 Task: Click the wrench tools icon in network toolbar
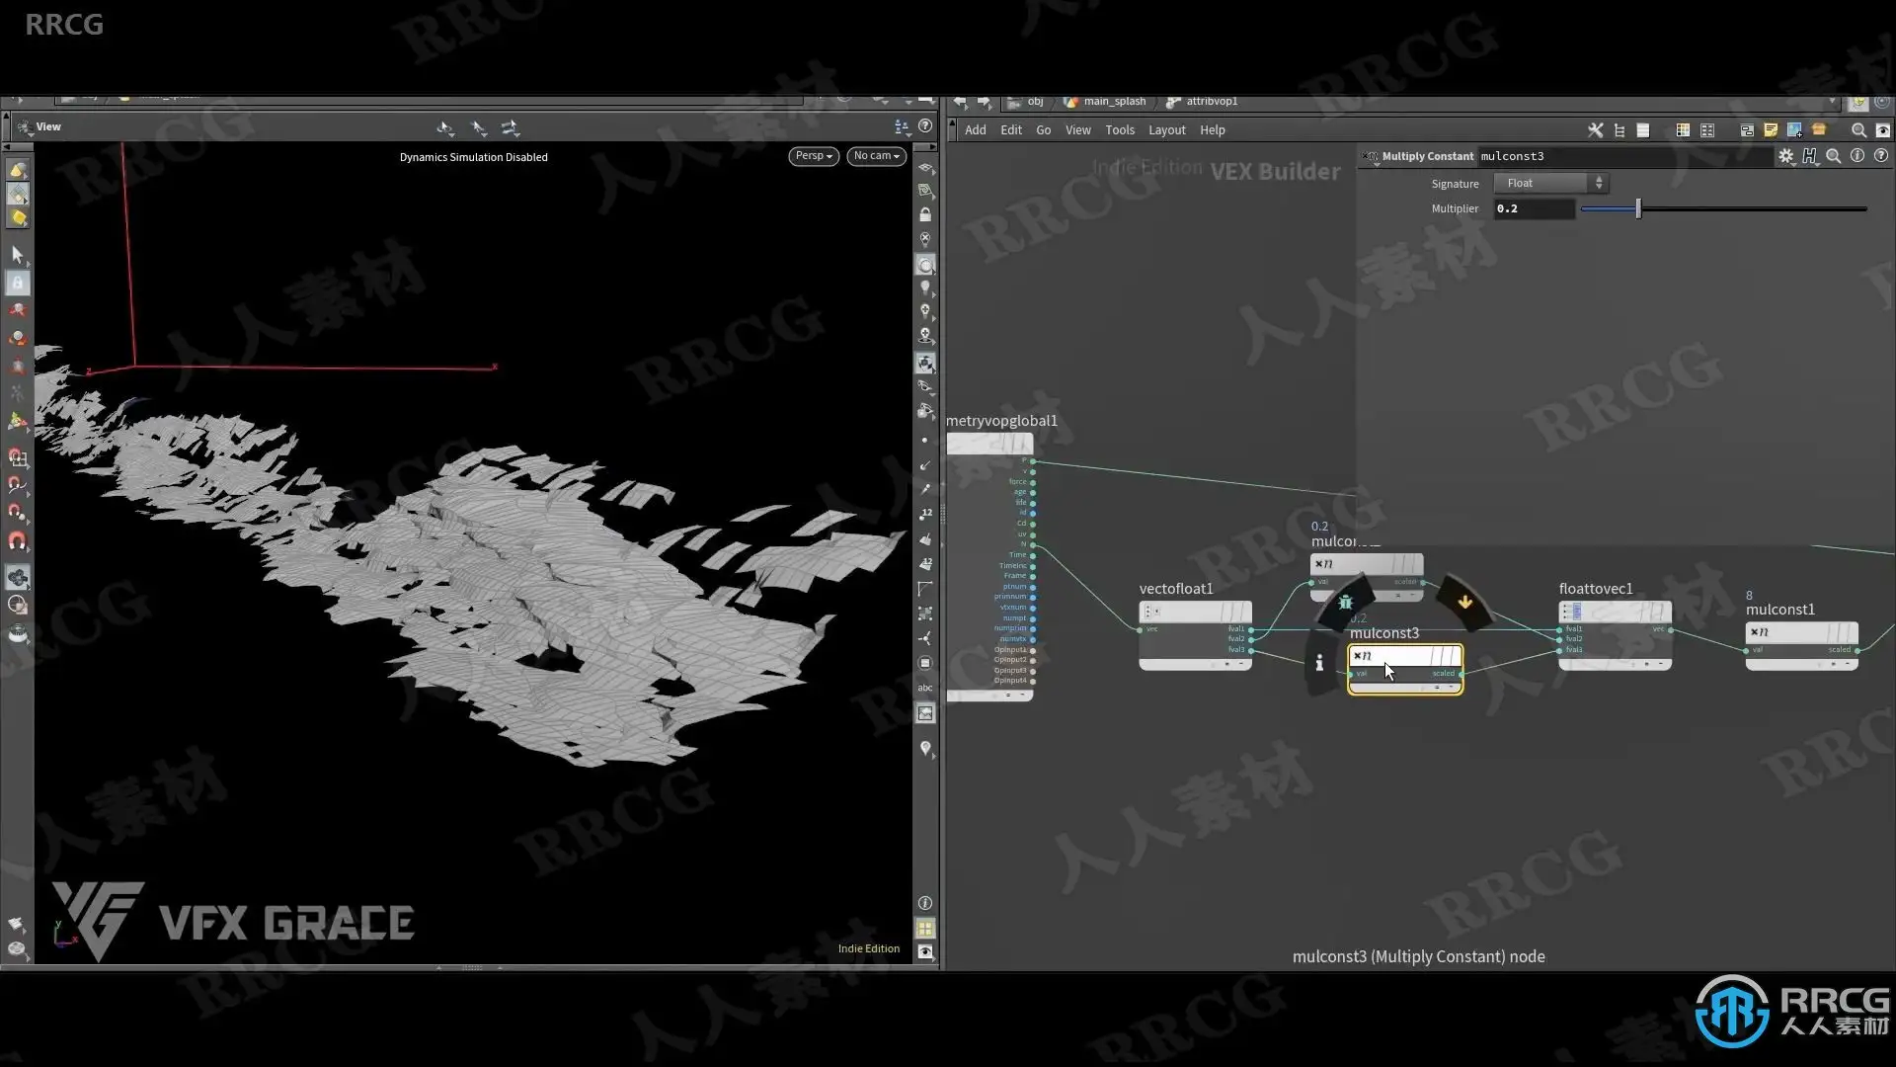(x=1595, y=130)
